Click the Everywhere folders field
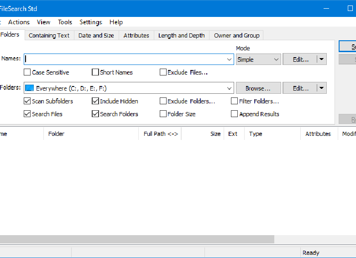 pos(129,88)
